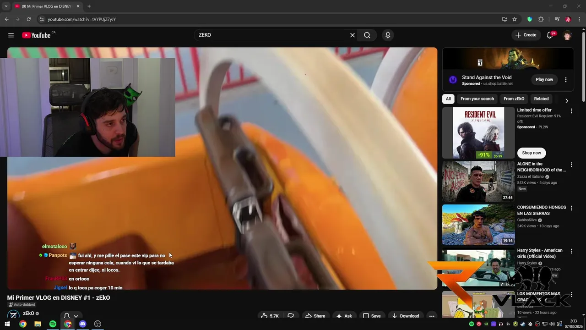The width and height of the screenshot is (586, 330).
Task: Open File Explorer from taskbar
Action: click(38, 324)
